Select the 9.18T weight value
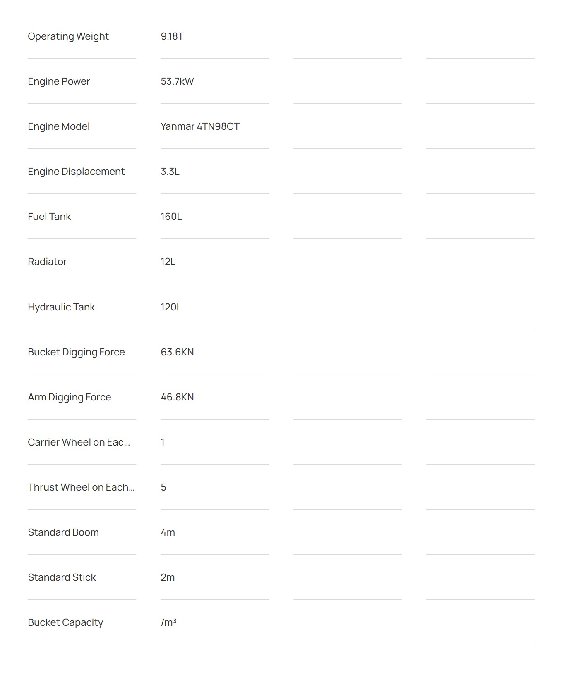 click(x=172, y=36)
